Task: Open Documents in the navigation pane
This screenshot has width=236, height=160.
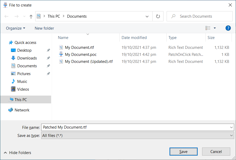Action: pos(27,66)
